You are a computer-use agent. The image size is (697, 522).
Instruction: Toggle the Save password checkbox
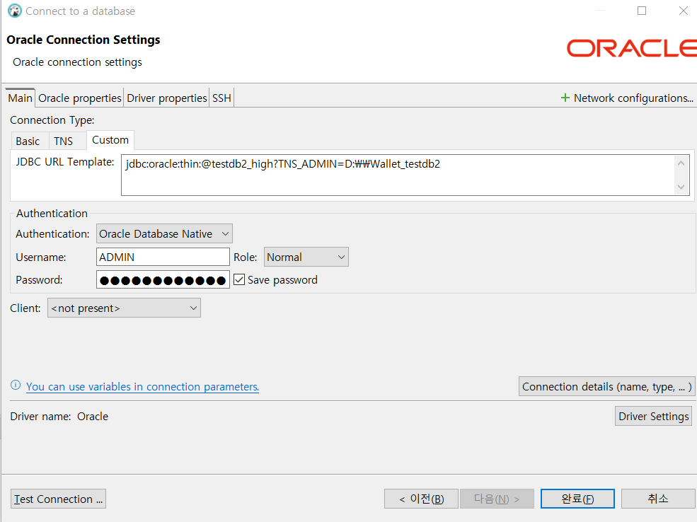point(239,279)
